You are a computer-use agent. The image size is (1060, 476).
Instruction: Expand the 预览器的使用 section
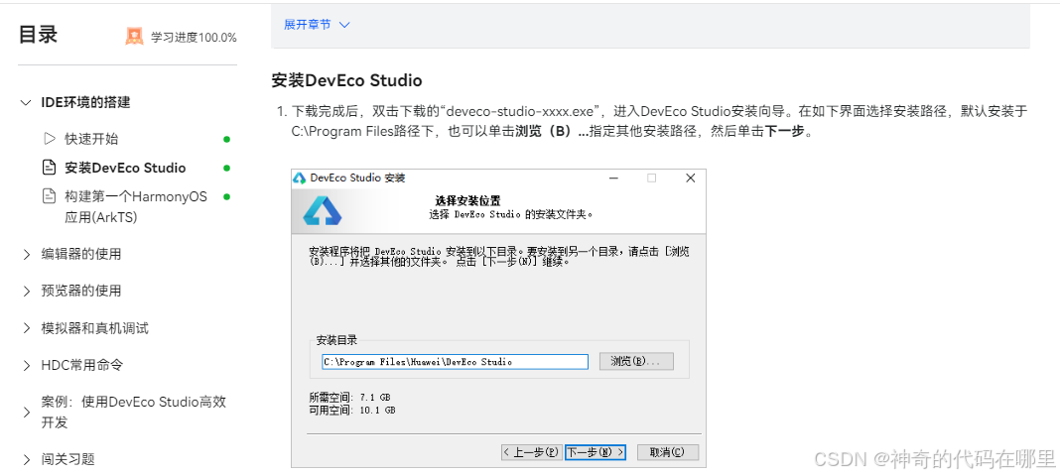[x=27, y=291]
